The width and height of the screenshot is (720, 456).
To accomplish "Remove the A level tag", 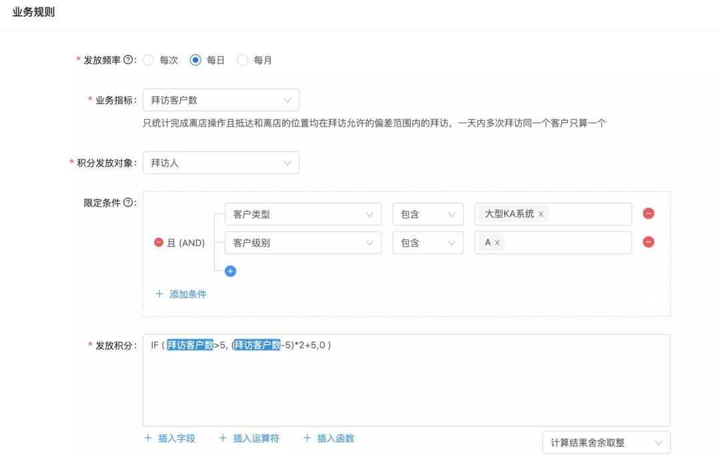I will point(497,243).
